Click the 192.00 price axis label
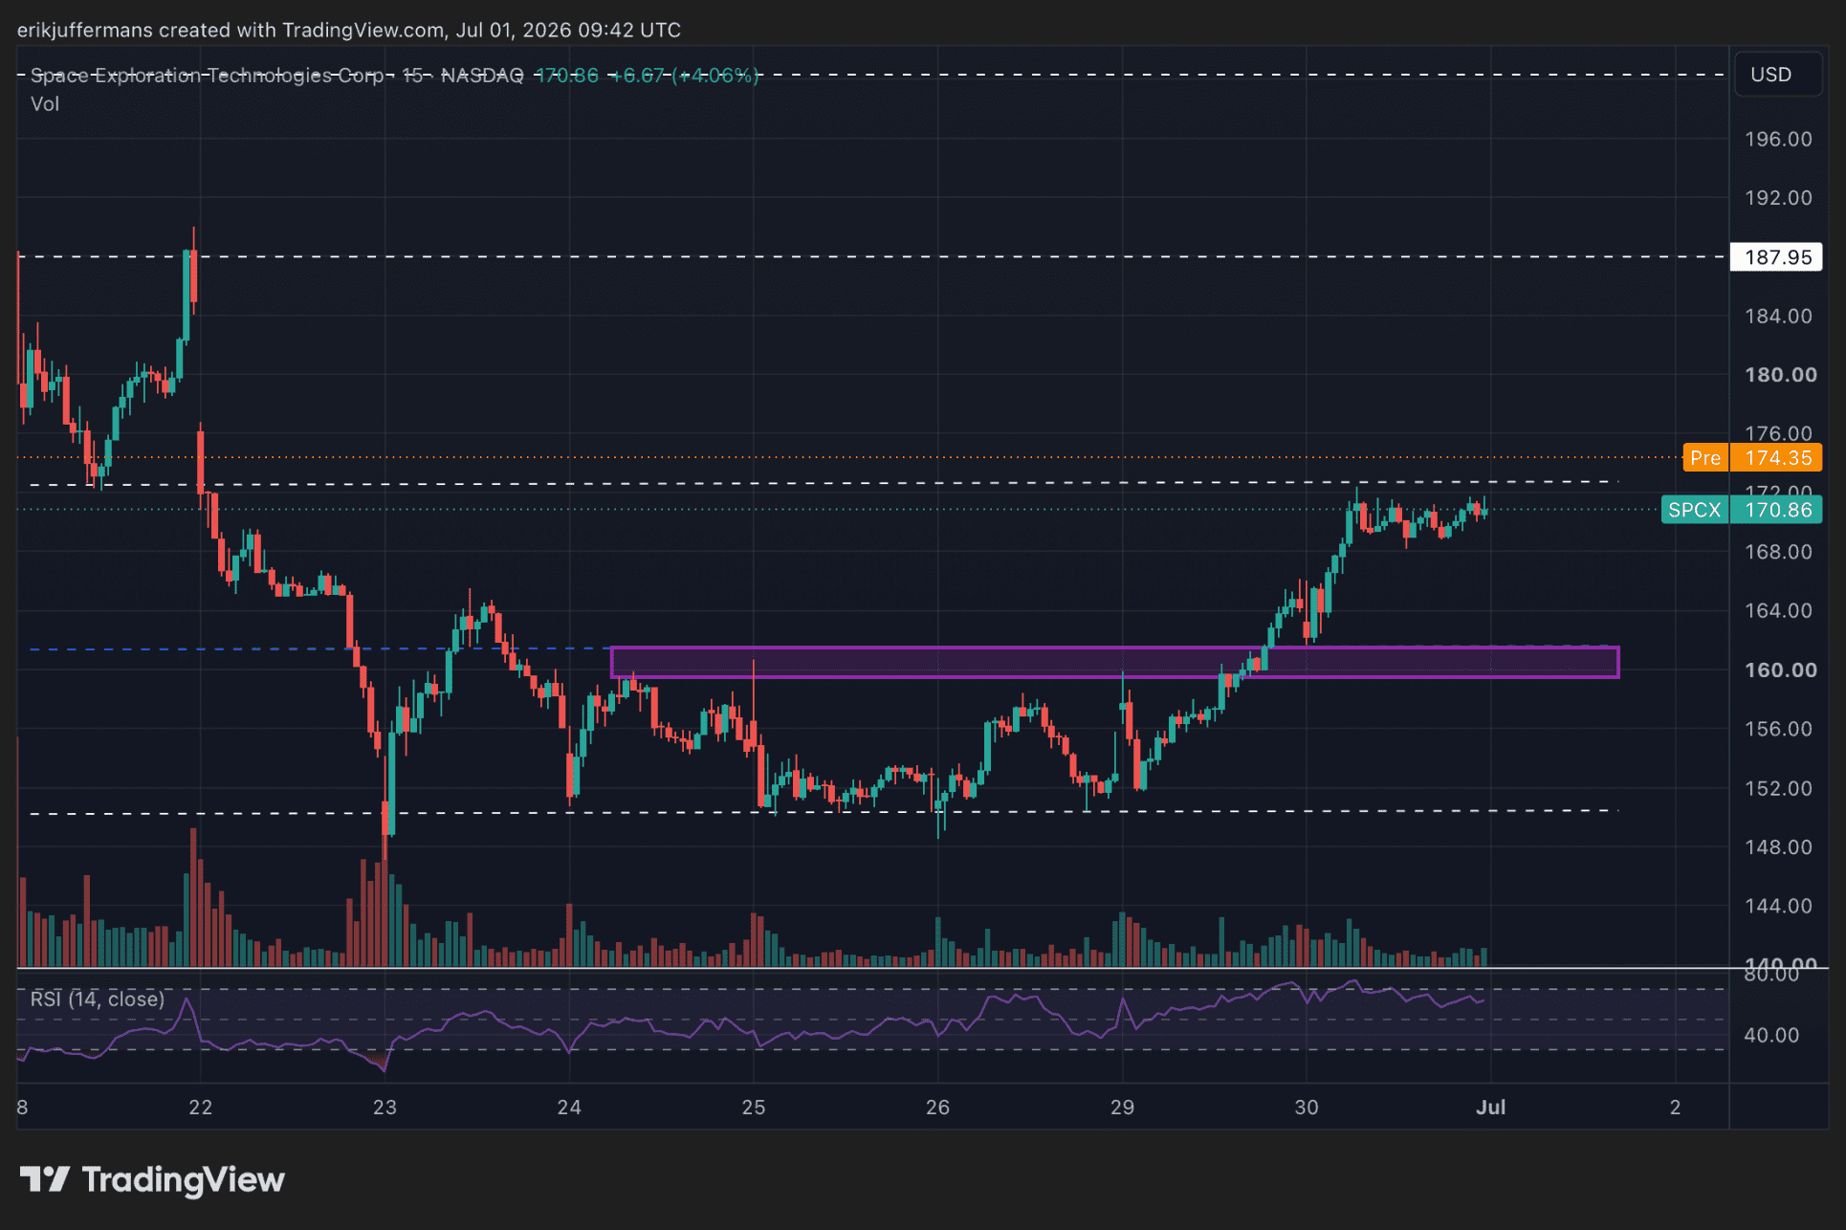This screenshot has width=1846, height=1230. click(x=1777, y=198)
